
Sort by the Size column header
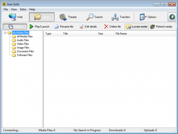click(x=105, y=34)
